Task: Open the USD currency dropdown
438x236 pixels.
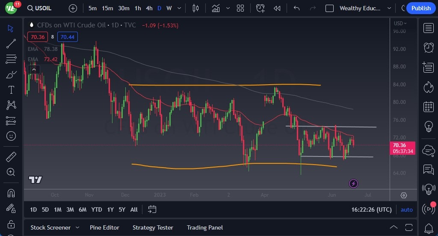Action: tap(400, 24)
